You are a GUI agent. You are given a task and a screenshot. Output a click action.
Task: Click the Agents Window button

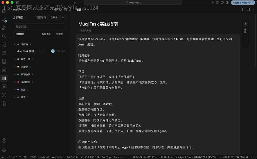click(243, 3)
